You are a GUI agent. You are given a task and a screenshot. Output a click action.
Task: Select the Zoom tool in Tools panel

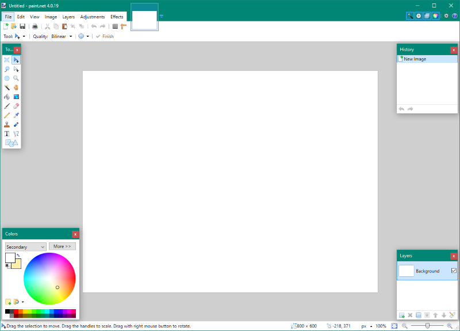pos(16,78)
